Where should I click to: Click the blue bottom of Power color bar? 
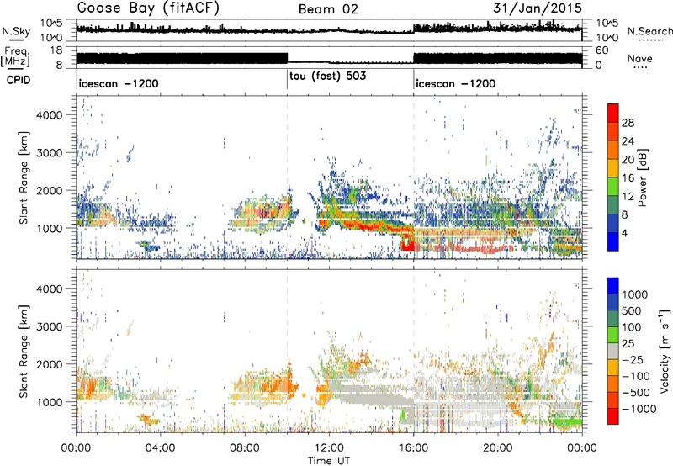(x=613, y=241)
